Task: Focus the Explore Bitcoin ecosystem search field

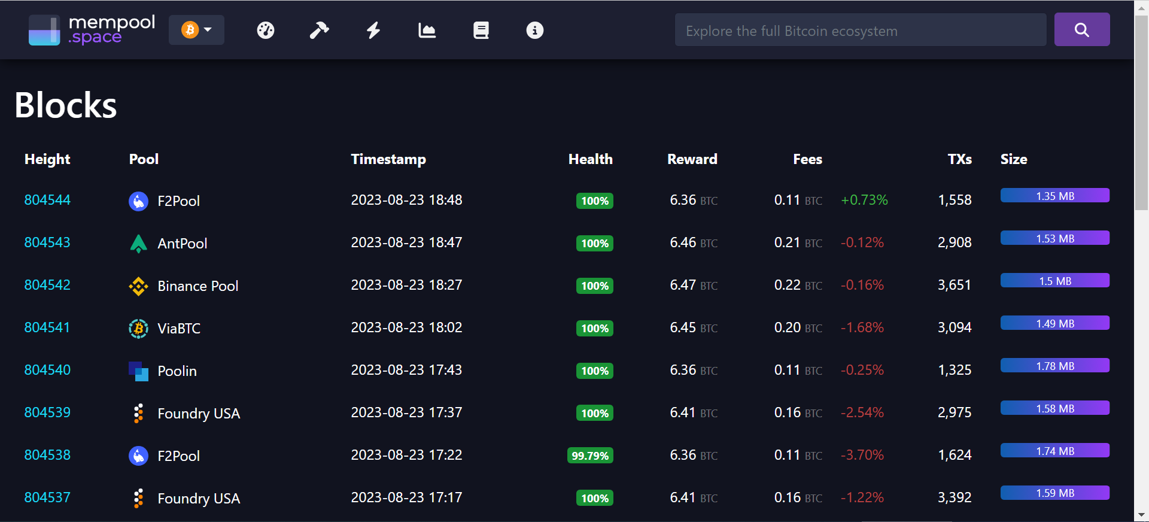Action: pos(861,30)
